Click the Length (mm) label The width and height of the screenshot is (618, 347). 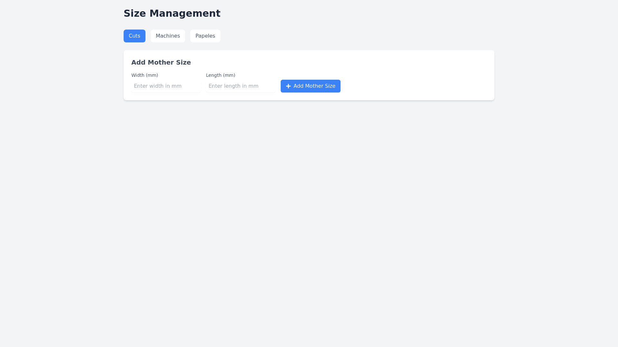(x=220, y=75)
